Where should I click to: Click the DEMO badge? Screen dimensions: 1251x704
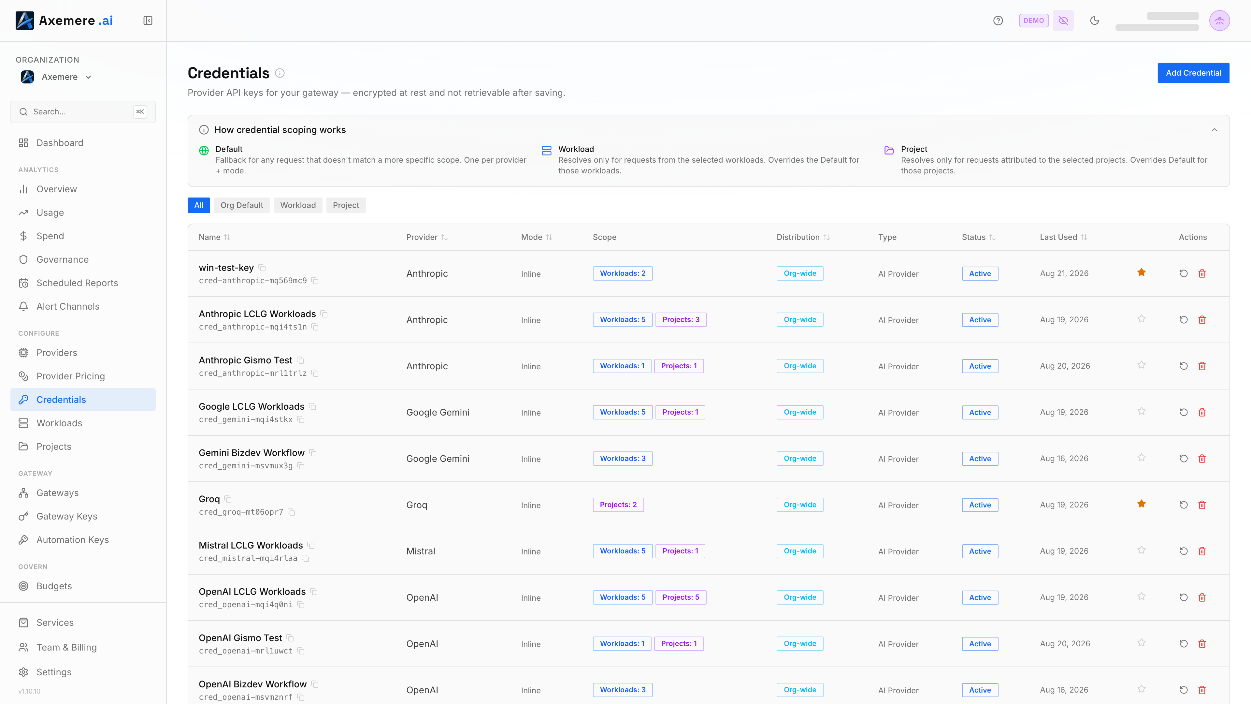coord(1033,21)
